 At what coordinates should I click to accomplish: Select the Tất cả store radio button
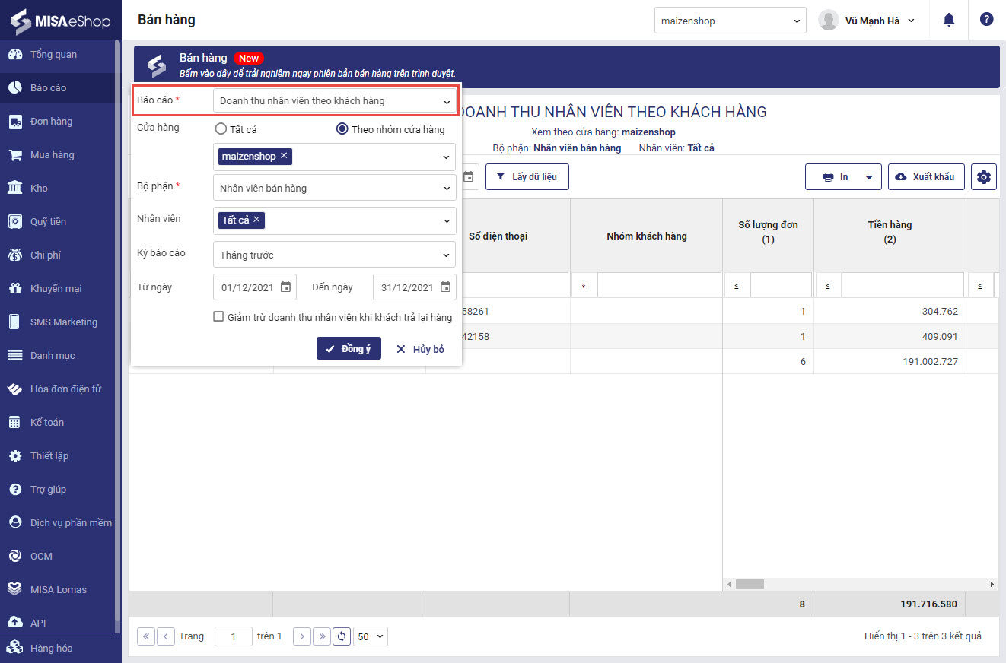coord(221,129)
